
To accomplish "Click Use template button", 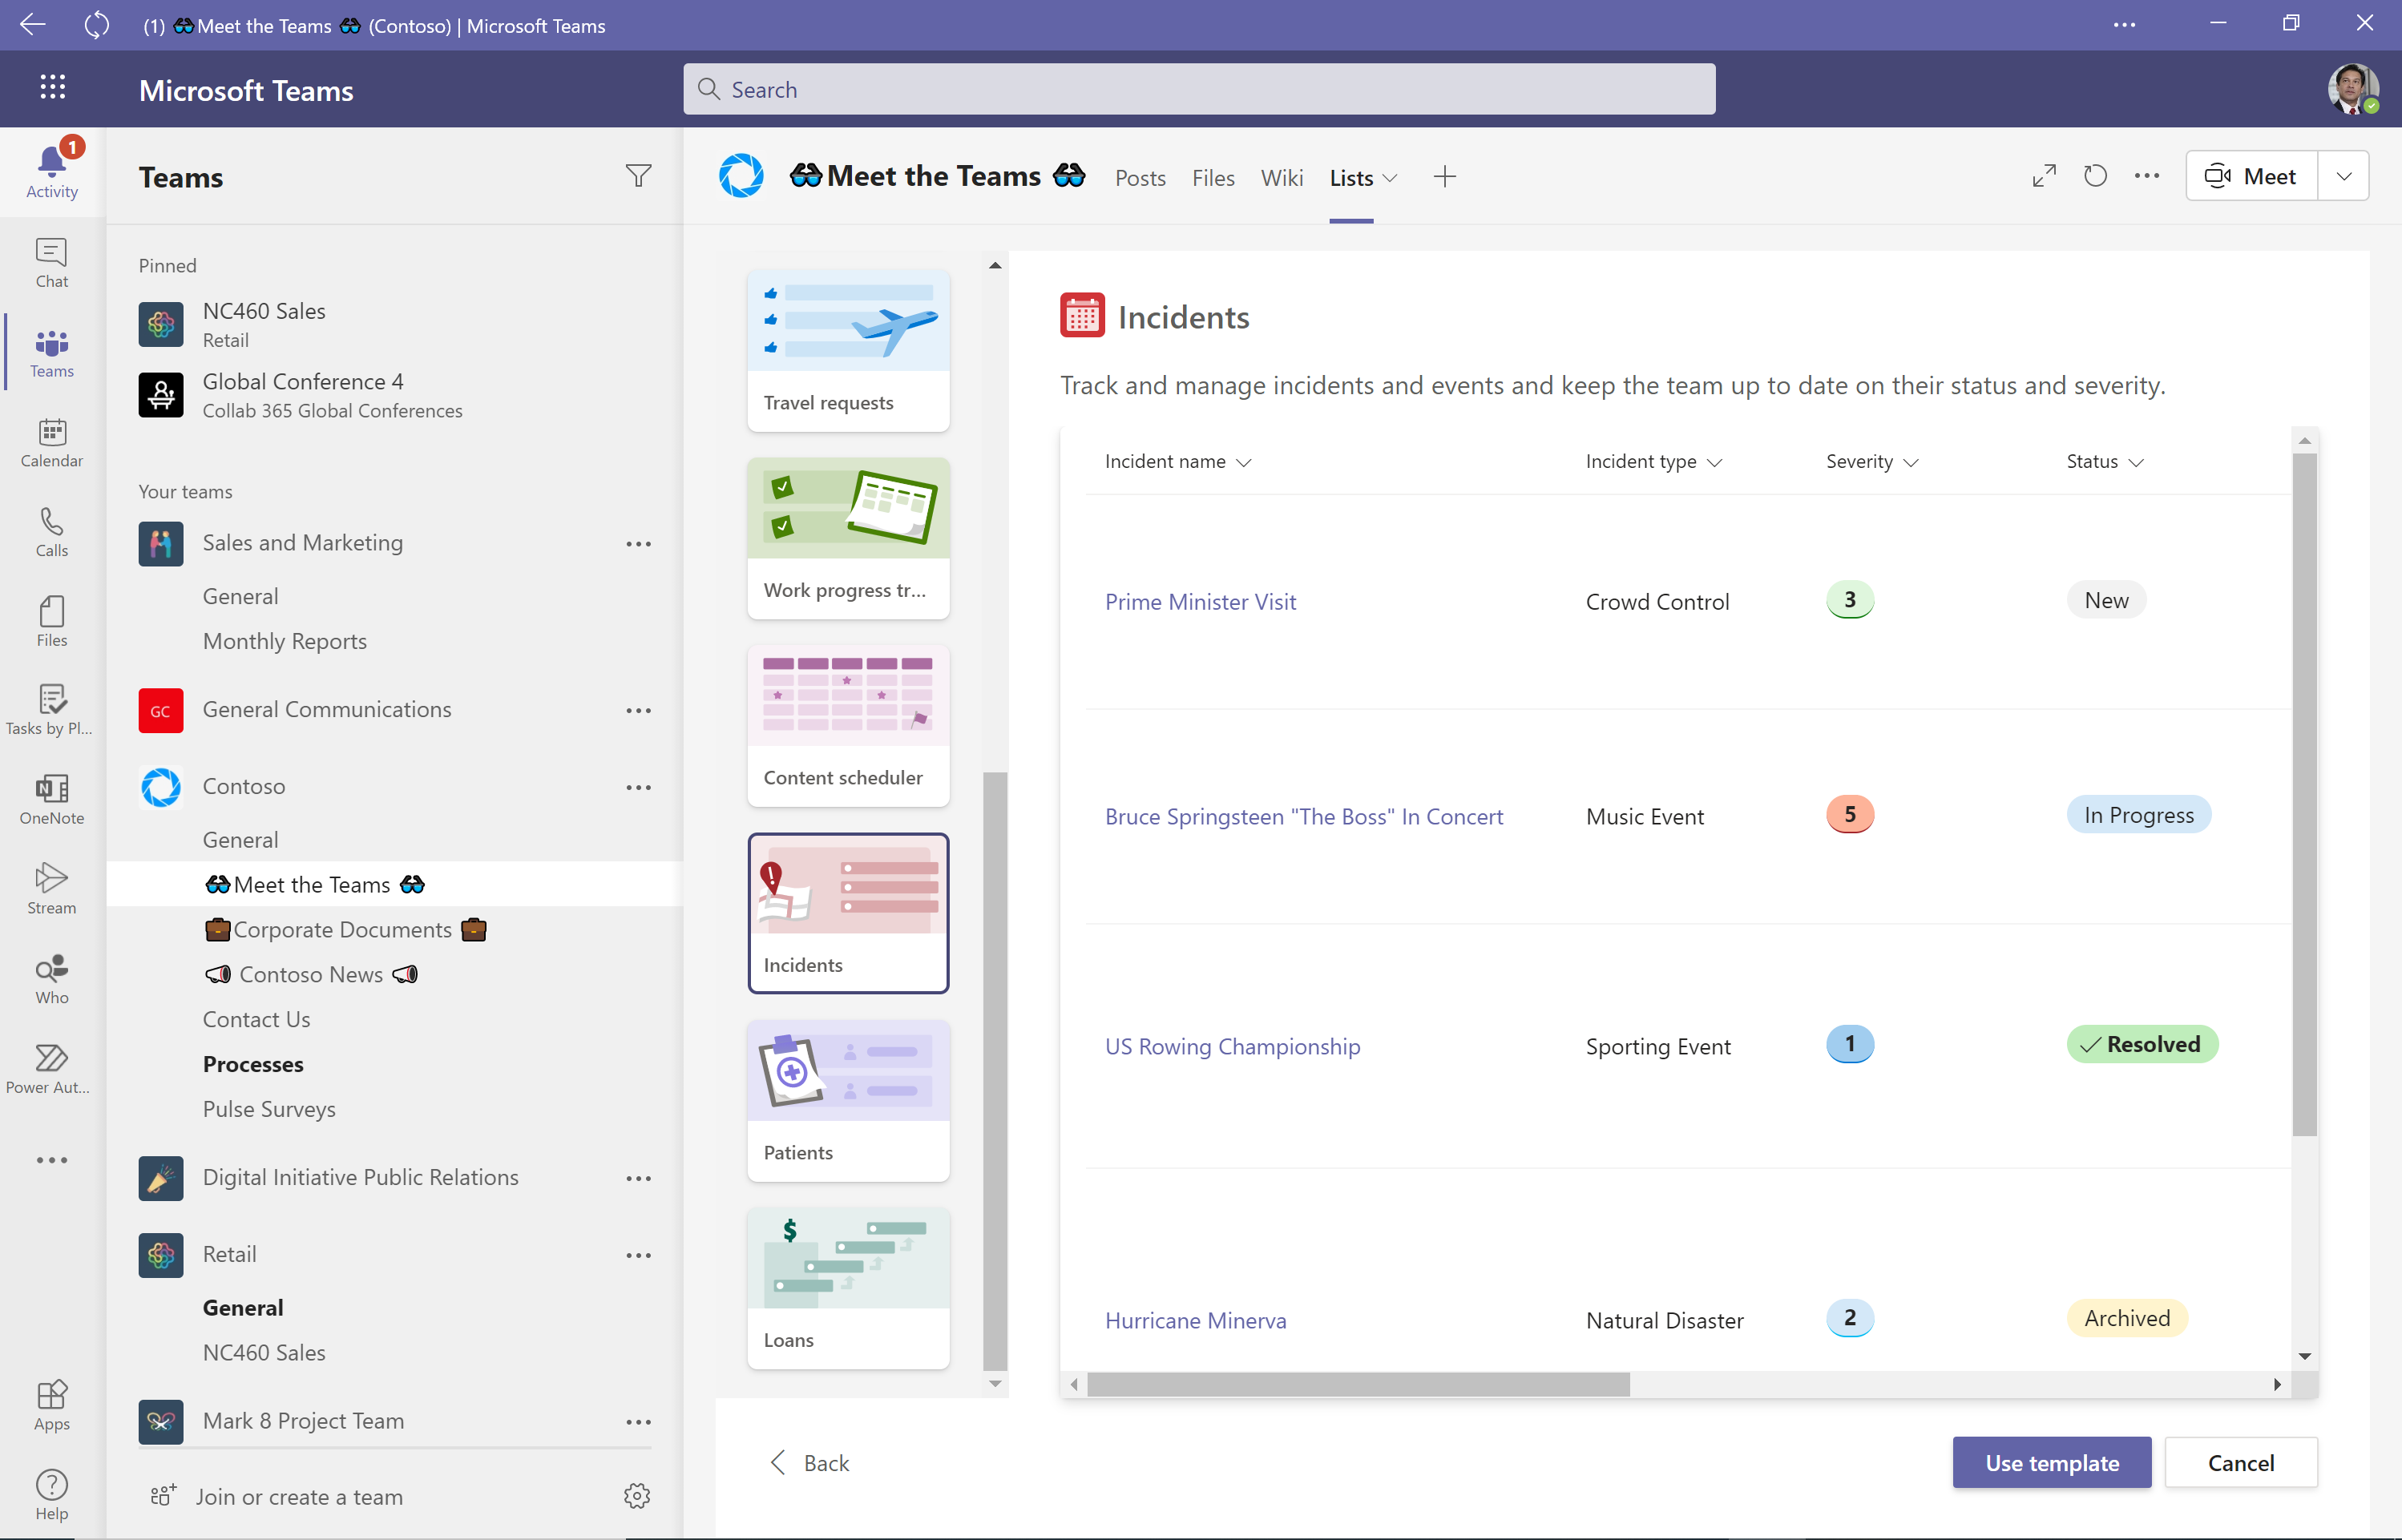I will (x=2051, y=1463).
